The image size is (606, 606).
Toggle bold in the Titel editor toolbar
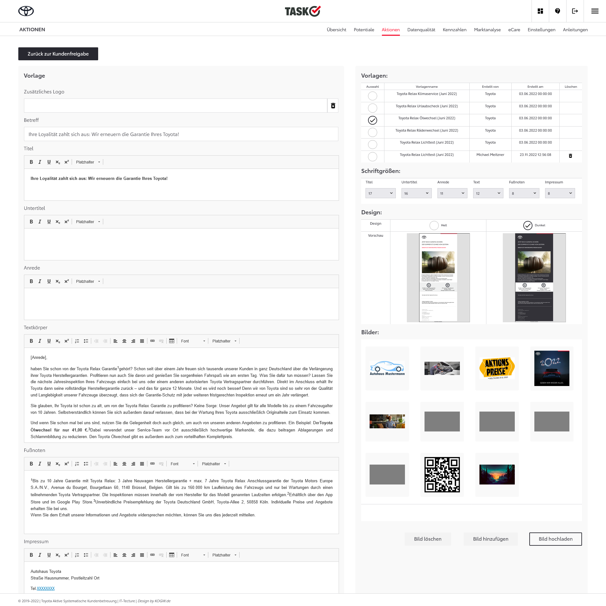31,162
